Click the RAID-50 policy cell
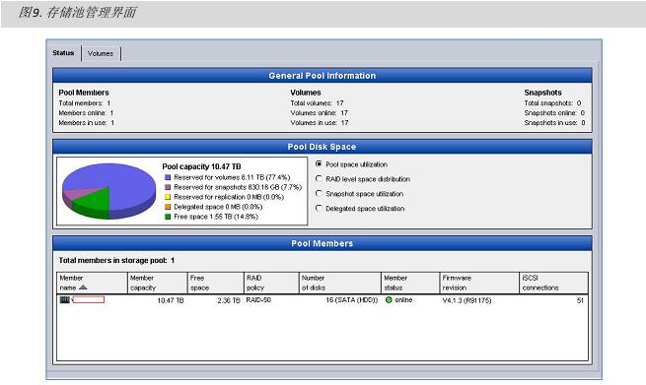This screenshot has width=646, height=385. pyautogui.click(x=258, y=300)
